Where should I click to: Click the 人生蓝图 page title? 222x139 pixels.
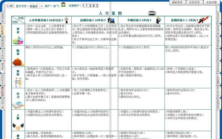point(110,13)
